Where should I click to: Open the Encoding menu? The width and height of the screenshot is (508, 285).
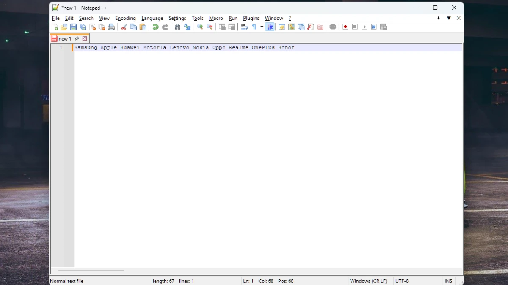[125, 18]
